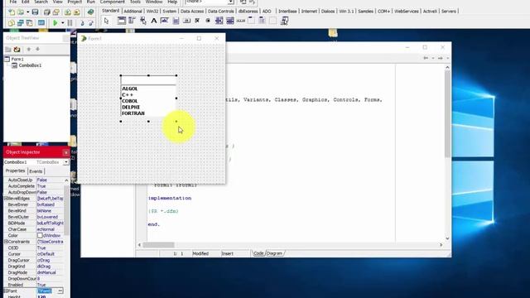Click the Color property white swatch
Image resolution: width=530 pixels, height=298 pixels.
click(40, 235)
